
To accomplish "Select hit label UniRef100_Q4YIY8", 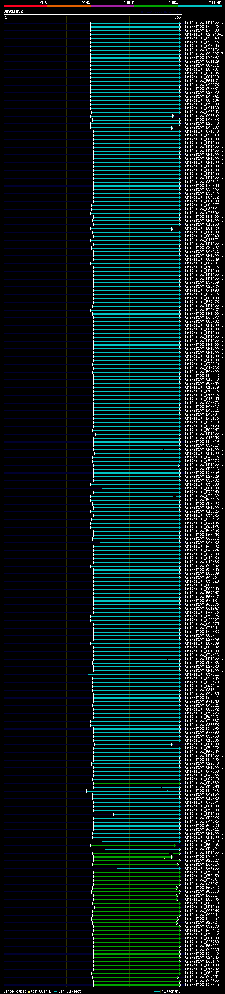I will (x=201, y=527).
